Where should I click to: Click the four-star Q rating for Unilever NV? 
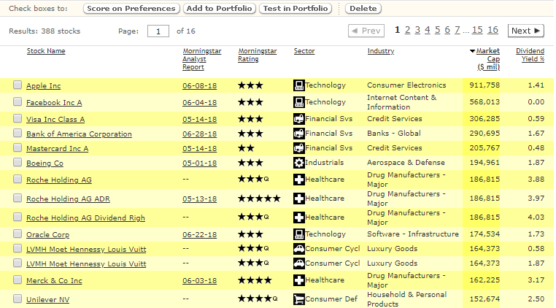[x=258, y=299]
